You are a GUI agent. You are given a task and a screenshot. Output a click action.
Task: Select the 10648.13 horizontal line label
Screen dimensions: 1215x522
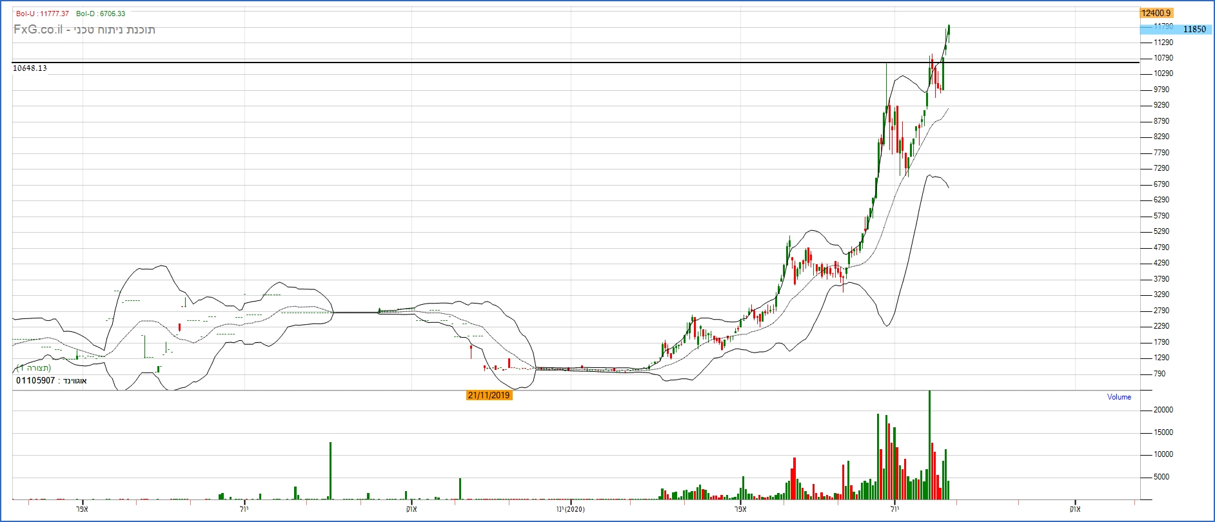pyautogui.click(x=30, y=68)
